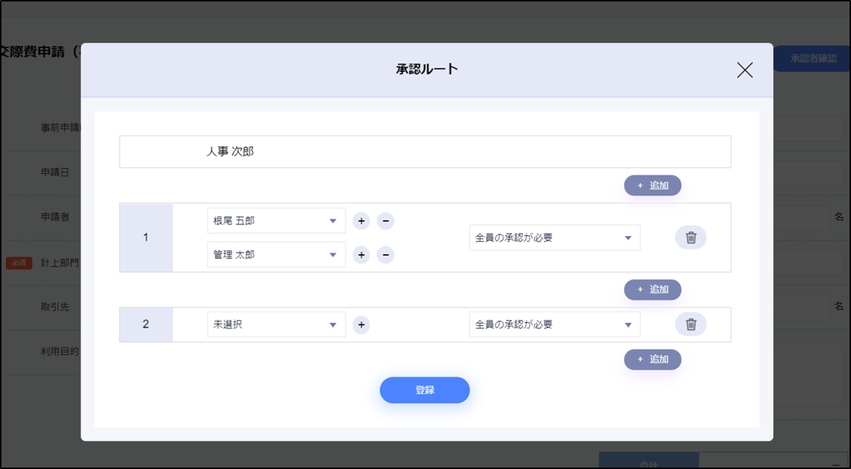Image resolution: width=851 pixels, height=469 pixels.
Task: Click plus icon next to 管理 太郎
Action: pyautogui.click(x=361, y=255)
